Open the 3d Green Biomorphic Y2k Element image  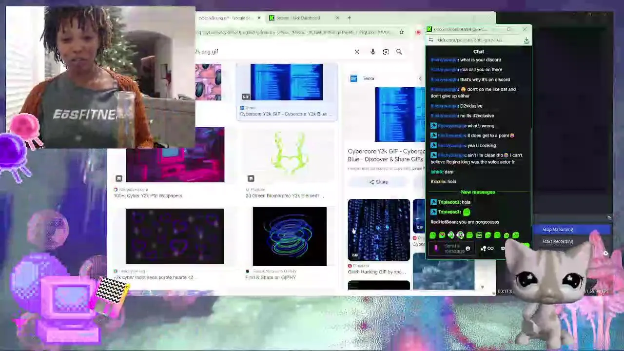tap(290, 154)
